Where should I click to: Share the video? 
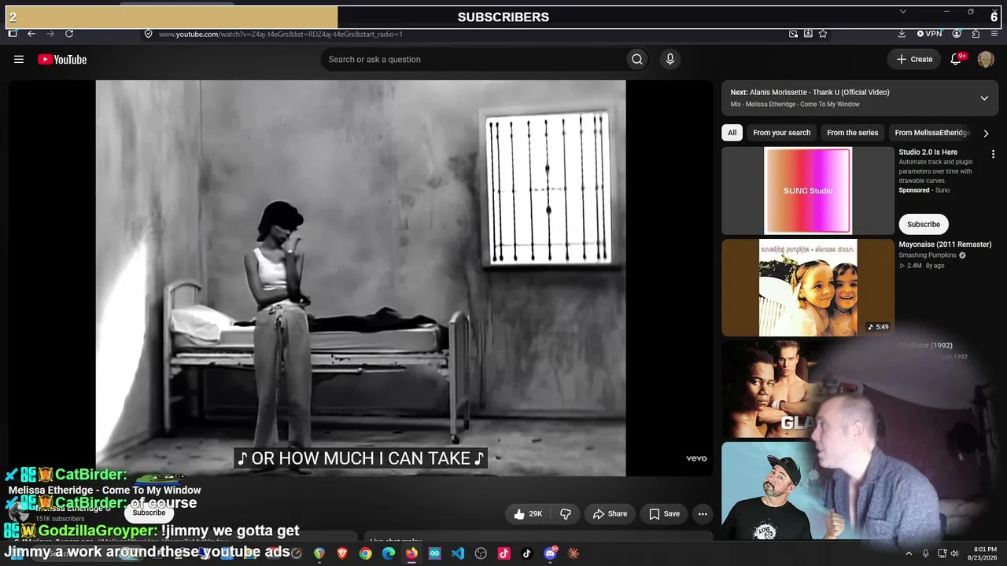click(610, 514)
